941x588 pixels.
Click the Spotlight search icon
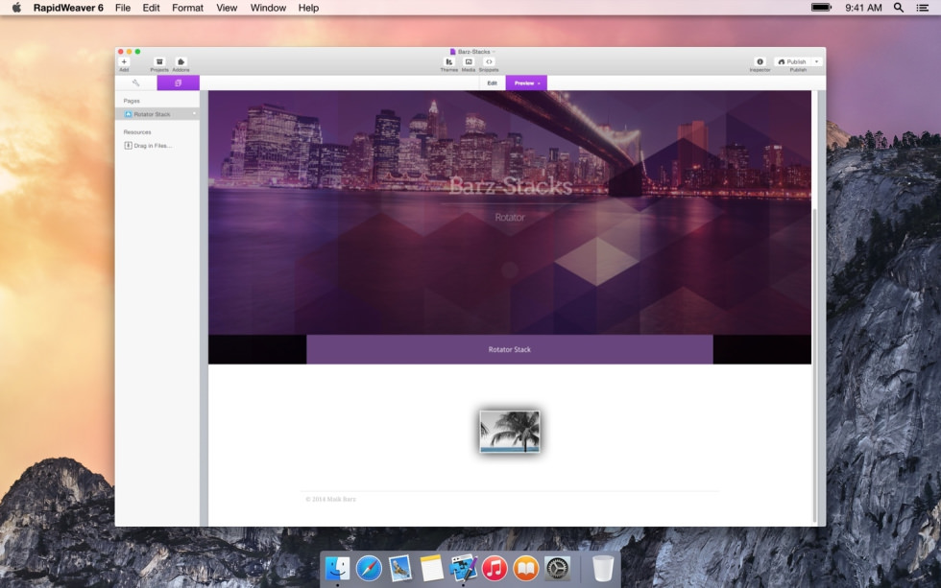point(899,8)
